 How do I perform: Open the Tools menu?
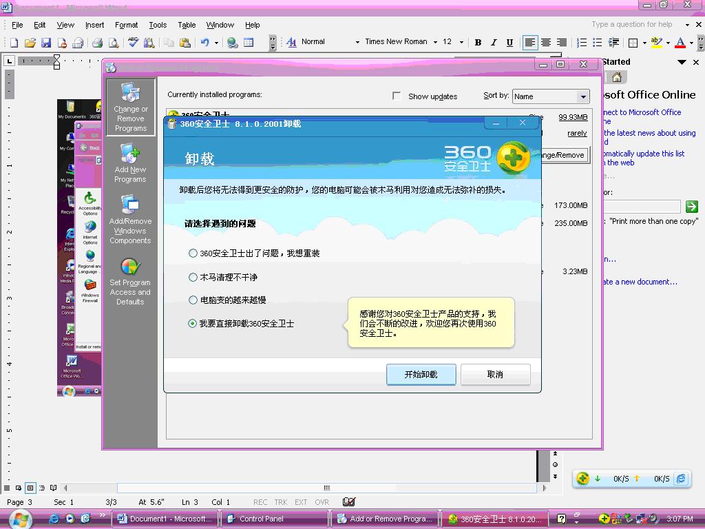pos(158,25)
